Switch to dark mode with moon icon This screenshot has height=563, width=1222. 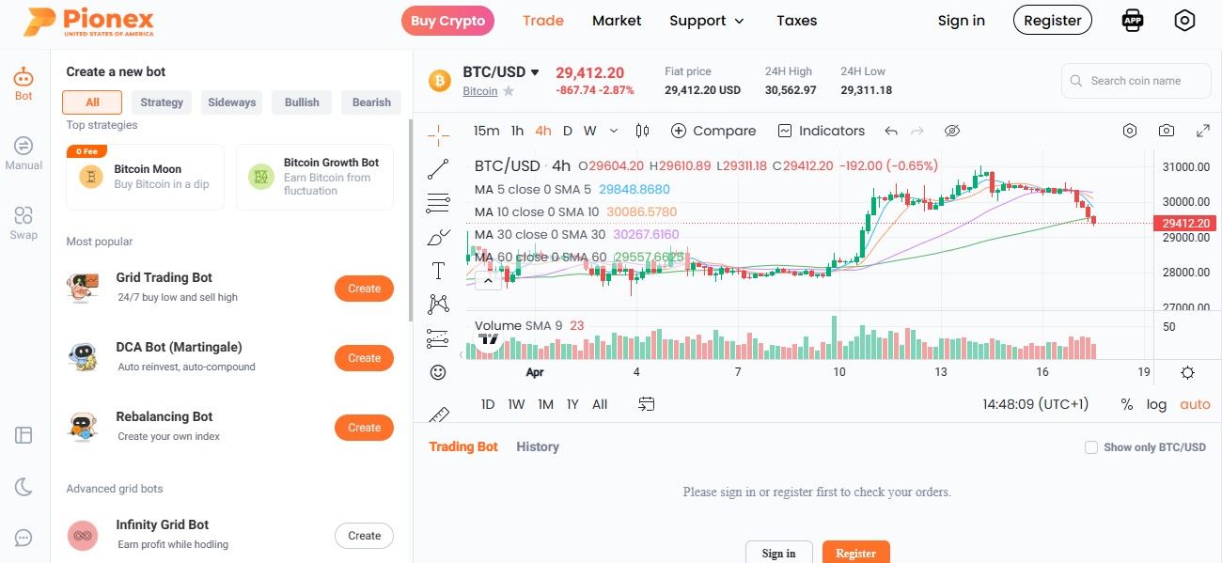pos(23,486)
